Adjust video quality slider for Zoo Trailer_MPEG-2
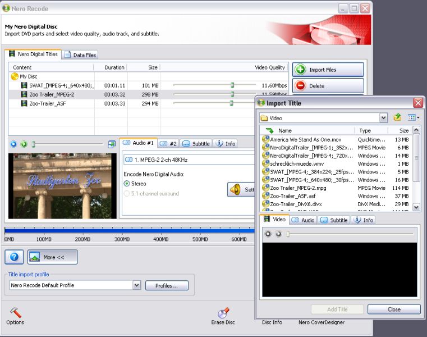The image size is (427, 337). (232, 94)
